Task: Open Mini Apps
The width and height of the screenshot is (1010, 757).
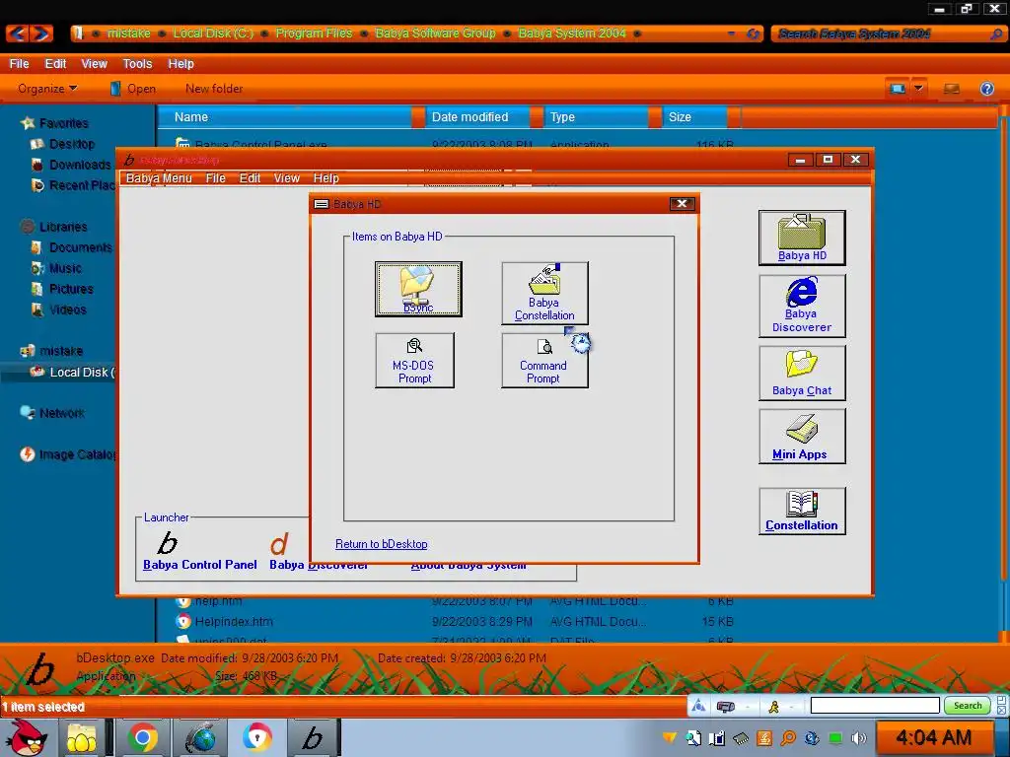Action: tap(802, 436)
